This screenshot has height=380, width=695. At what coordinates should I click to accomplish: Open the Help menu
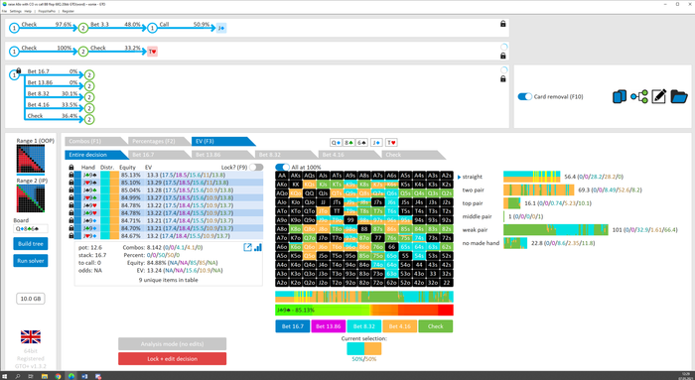tap(28, 11)
